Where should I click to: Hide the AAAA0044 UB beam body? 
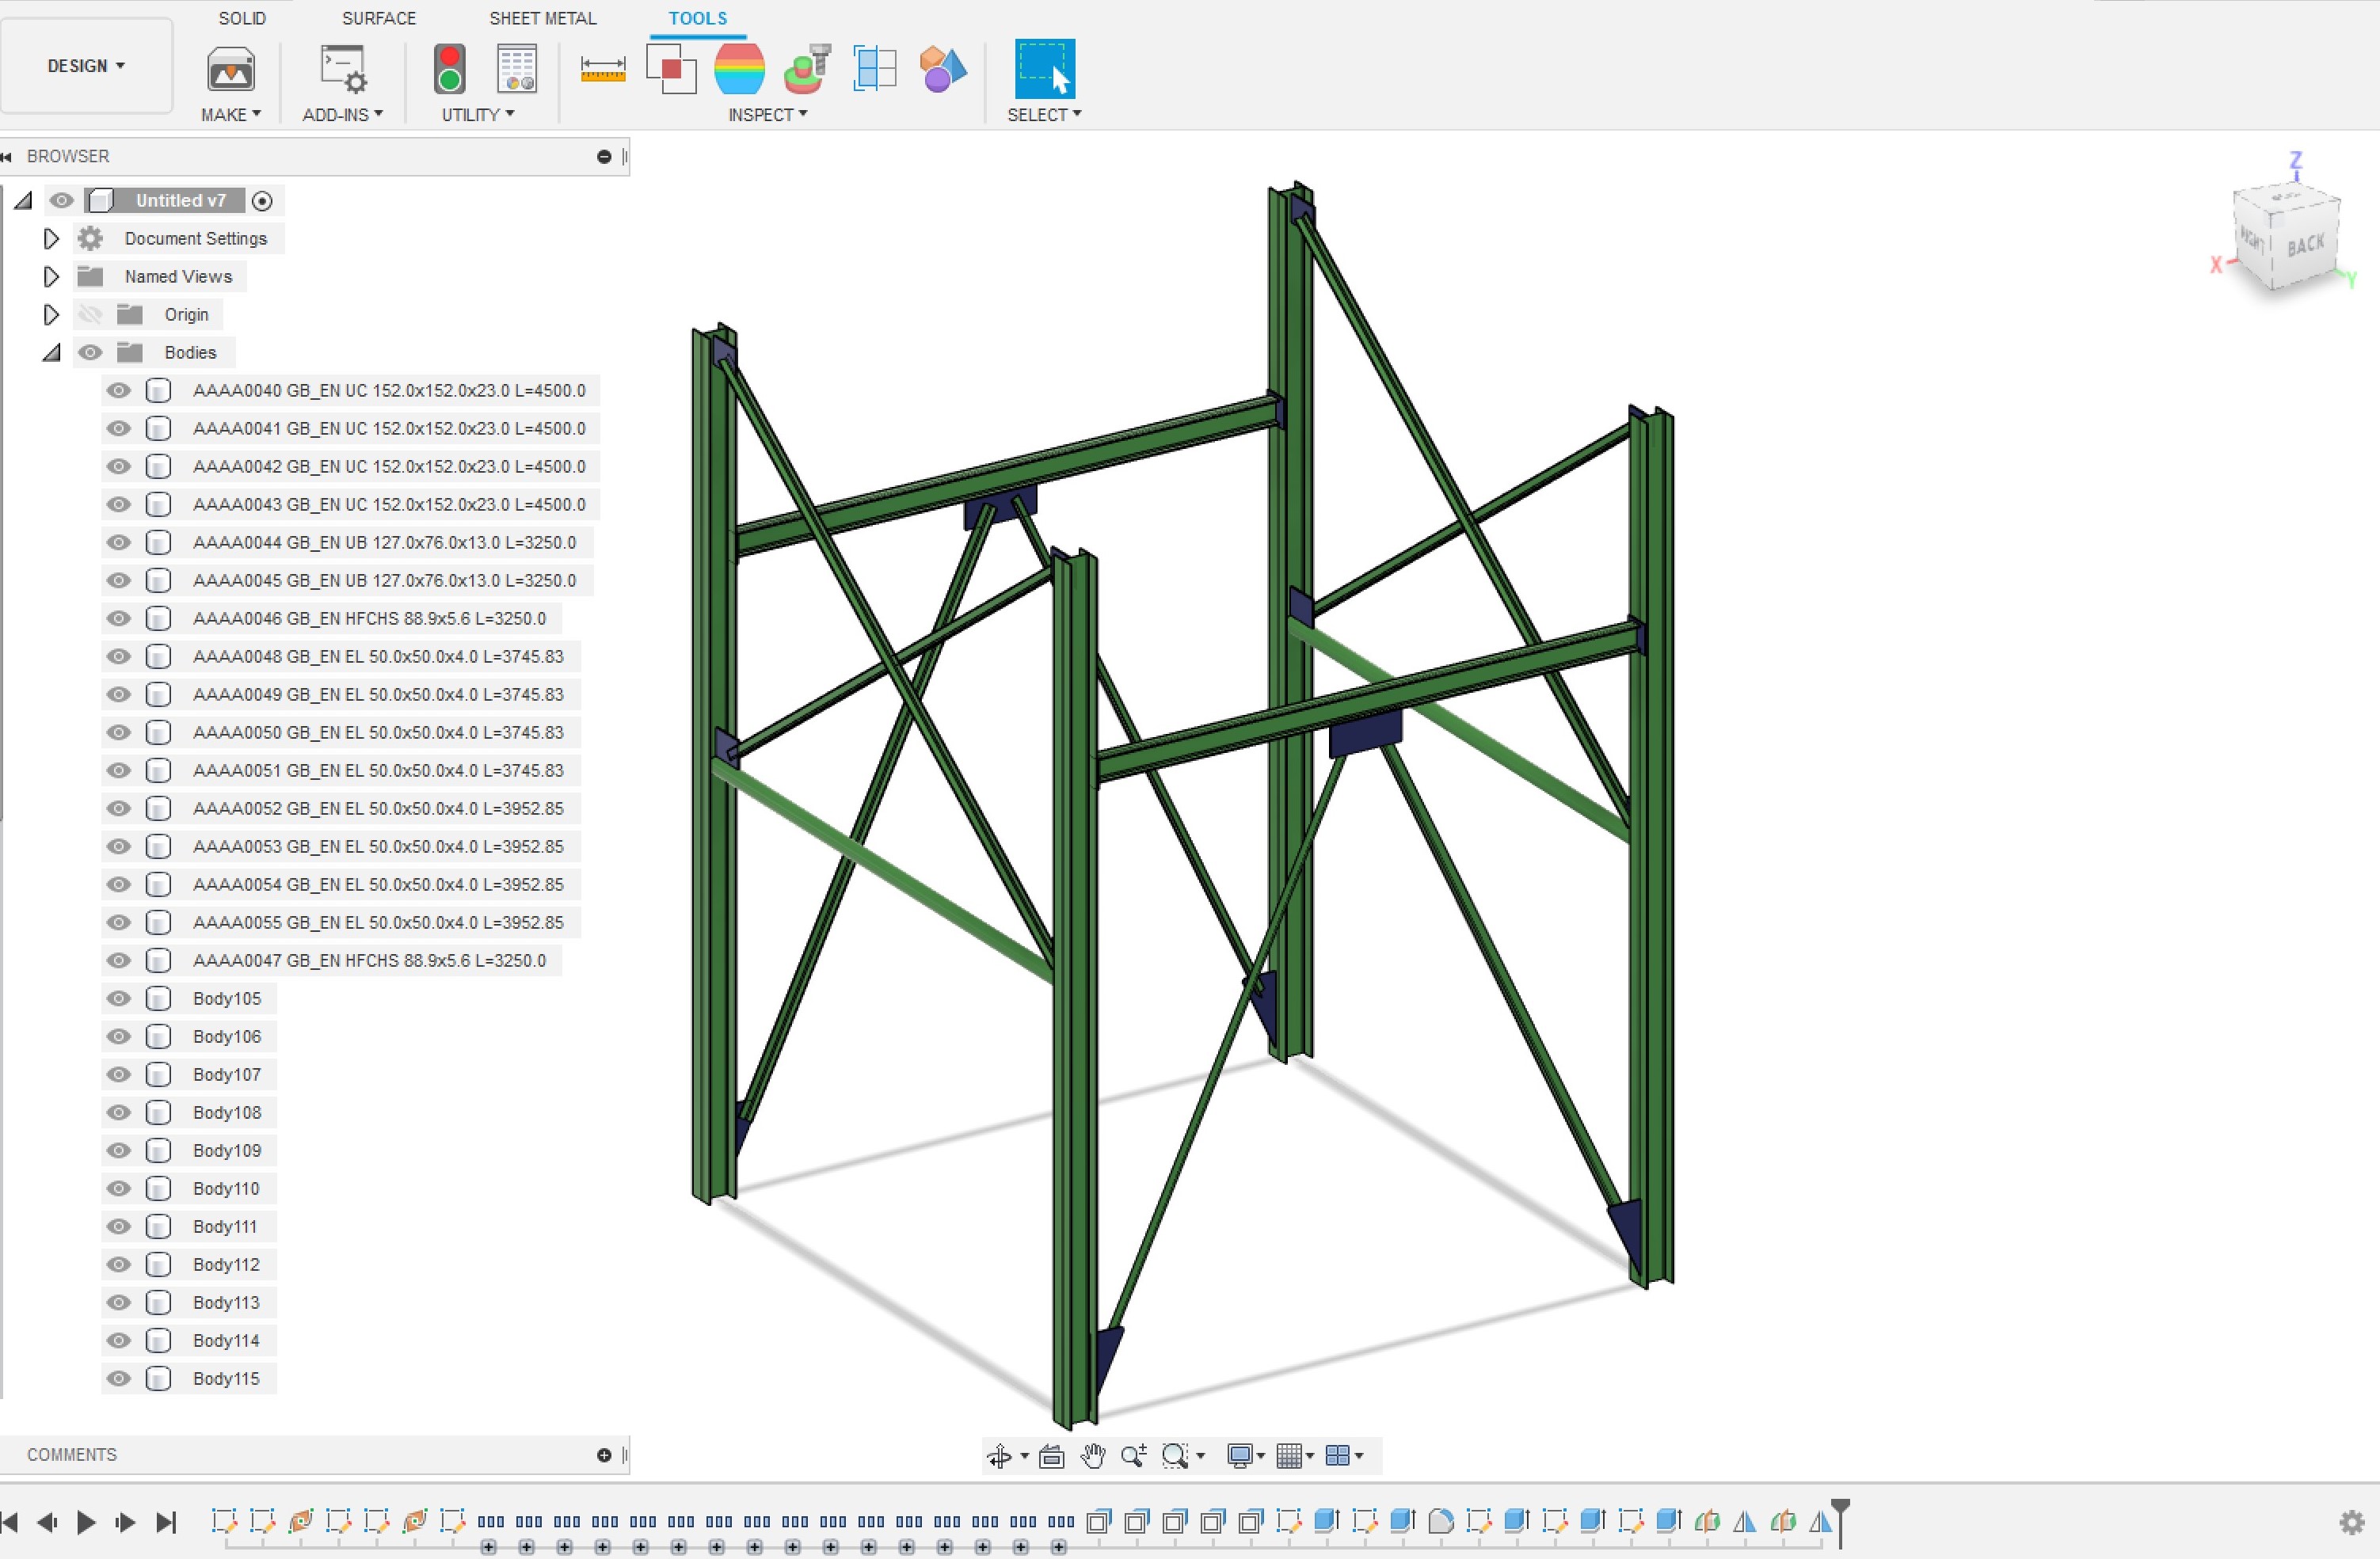(x=119, y=542)
